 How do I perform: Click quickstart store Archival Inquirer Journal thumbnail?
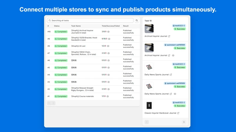point(149,48)
